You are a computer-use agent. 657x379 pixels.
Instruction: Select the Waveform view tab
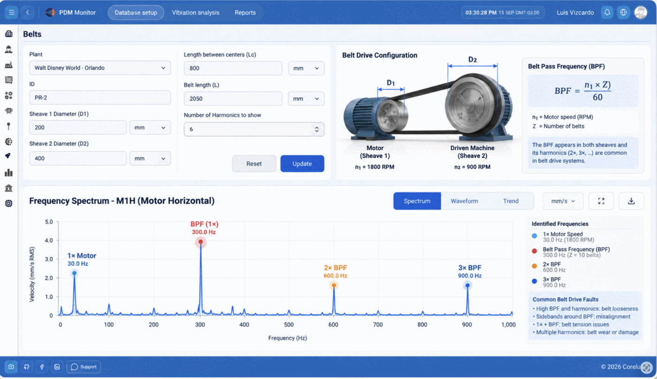pos(465,201)
